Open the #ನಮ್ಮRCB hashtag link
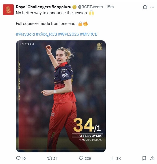Image resolution: width=157 pixels, height=164 pixels. click(x=46, y=34)
